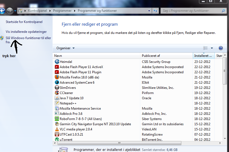
Task: Select the SlimDrivers program name
Action: 68,88
